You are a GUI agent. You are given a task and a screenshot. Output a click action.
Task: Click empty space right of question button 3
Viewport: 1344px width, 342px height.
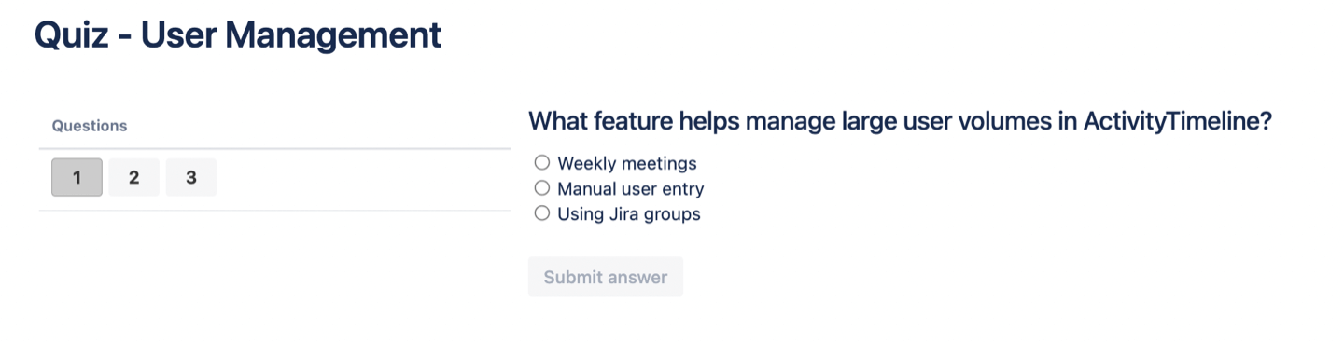(364, 177)
